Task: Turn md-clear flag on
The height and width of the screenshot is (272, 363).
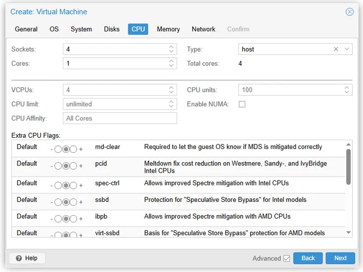Action: pyautogui.click(x=74, y=149)
